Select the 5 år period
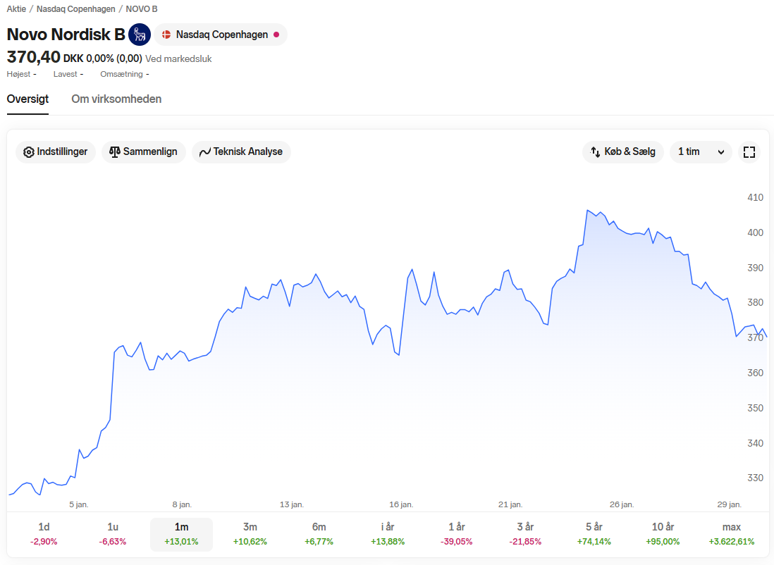This screenshot has width=774, height=565. (x=594, y=535)
